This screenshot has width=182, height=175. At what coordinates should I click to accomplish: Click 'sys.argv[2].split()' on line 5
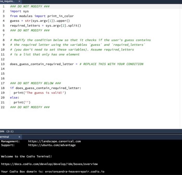coord(63,26)
